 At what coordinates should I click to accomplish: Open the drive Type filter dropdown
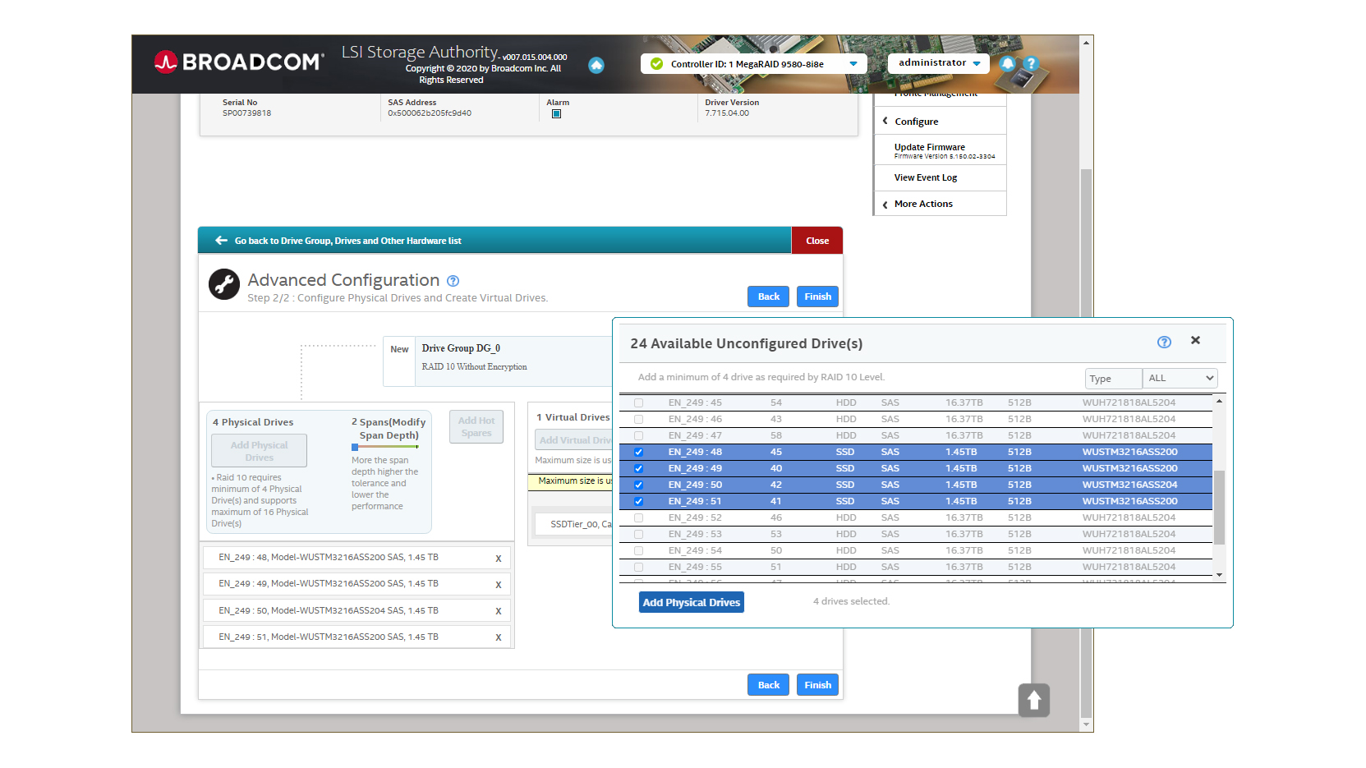1180,378
